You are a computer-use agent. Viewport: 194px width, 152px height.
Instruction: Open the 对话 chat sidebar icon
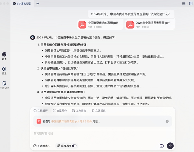pyautogui.click(x=4, y=54)
